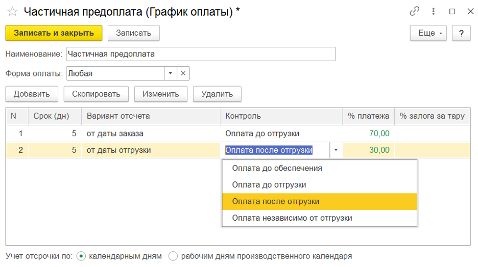Click the Наименование text field

(x=201, y=54)
